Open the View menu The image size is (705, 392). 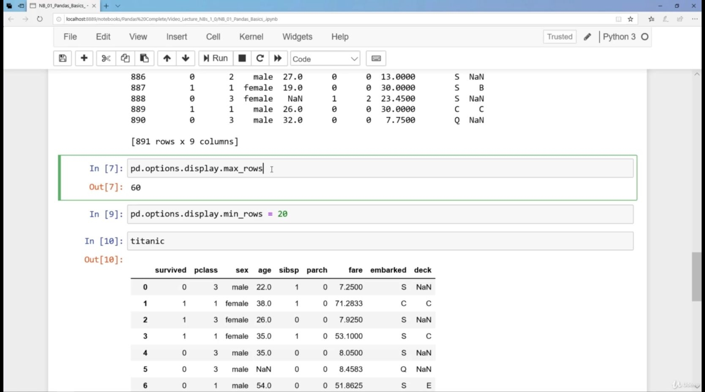(x=138, y=37)
